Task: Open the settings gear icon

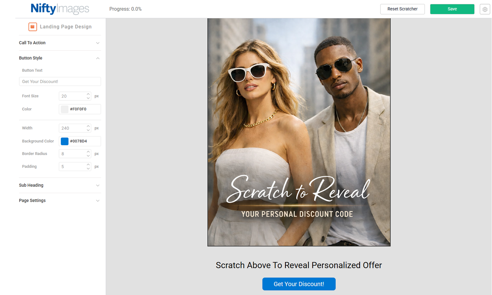Action: pyautogui.click(x=485, y=9)
